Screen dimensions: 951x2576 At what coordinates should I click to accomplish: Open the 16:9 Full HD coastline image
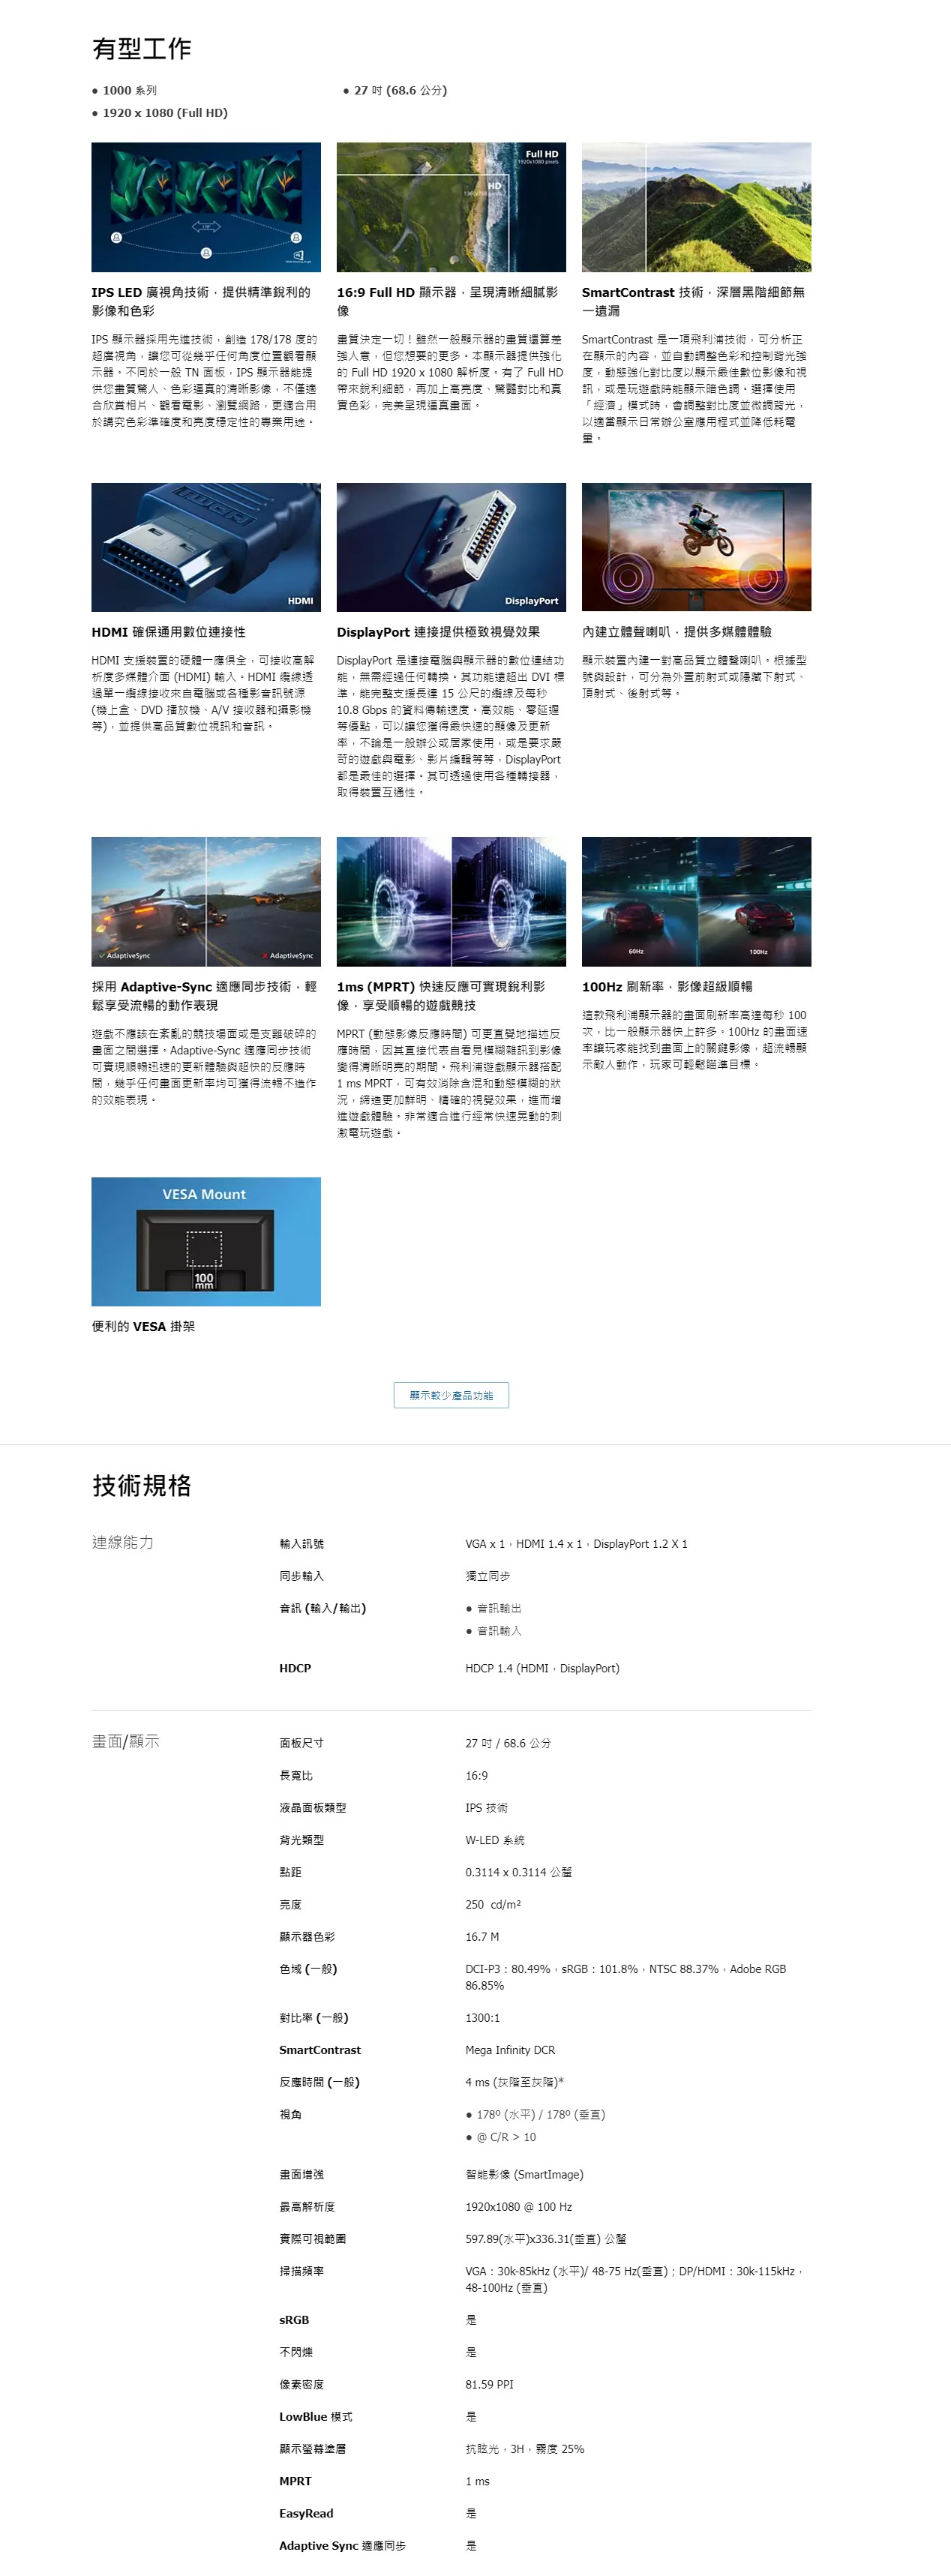coord(451,207)
